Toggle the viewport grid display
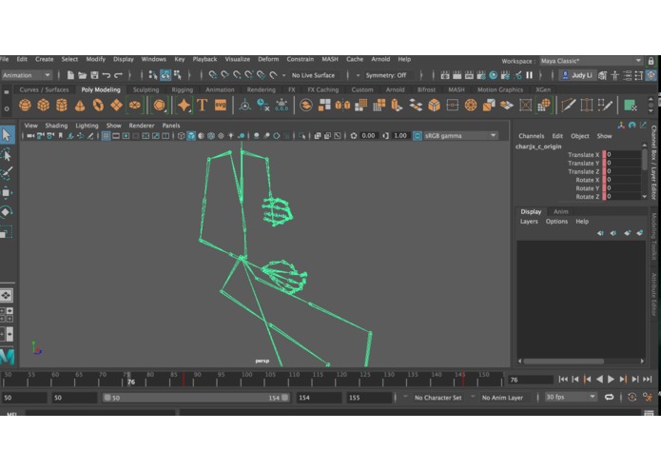This screenshot has width=661, height=470. pyautogui.click(x=106, y=136)
